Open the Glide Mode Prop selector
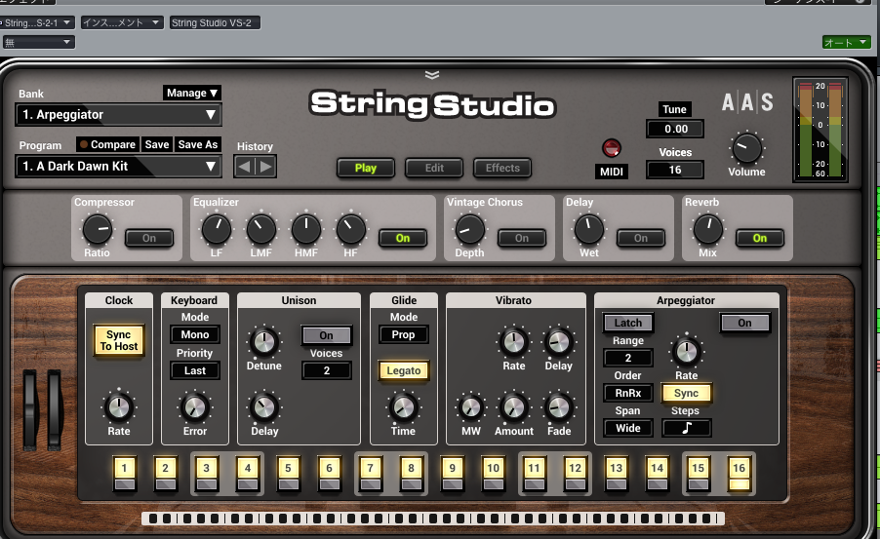This screenshot has height=539, width=880. (403, 334)
